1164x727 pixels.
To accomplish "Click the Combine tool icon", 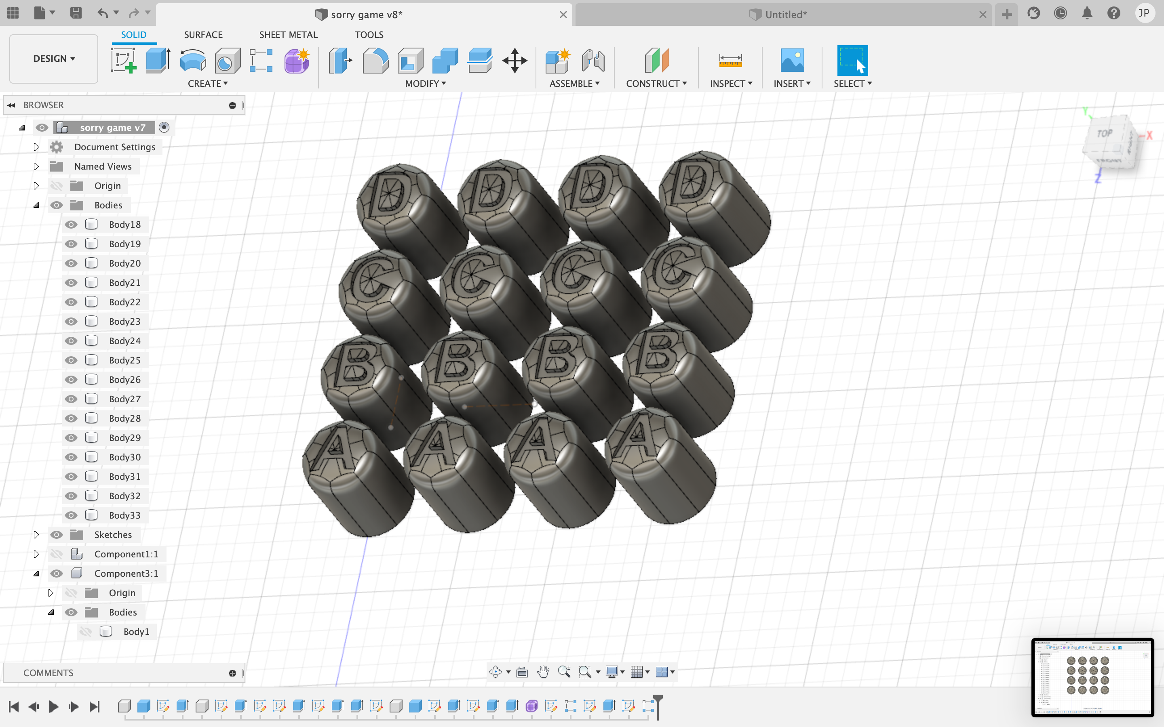I will 445,61.
